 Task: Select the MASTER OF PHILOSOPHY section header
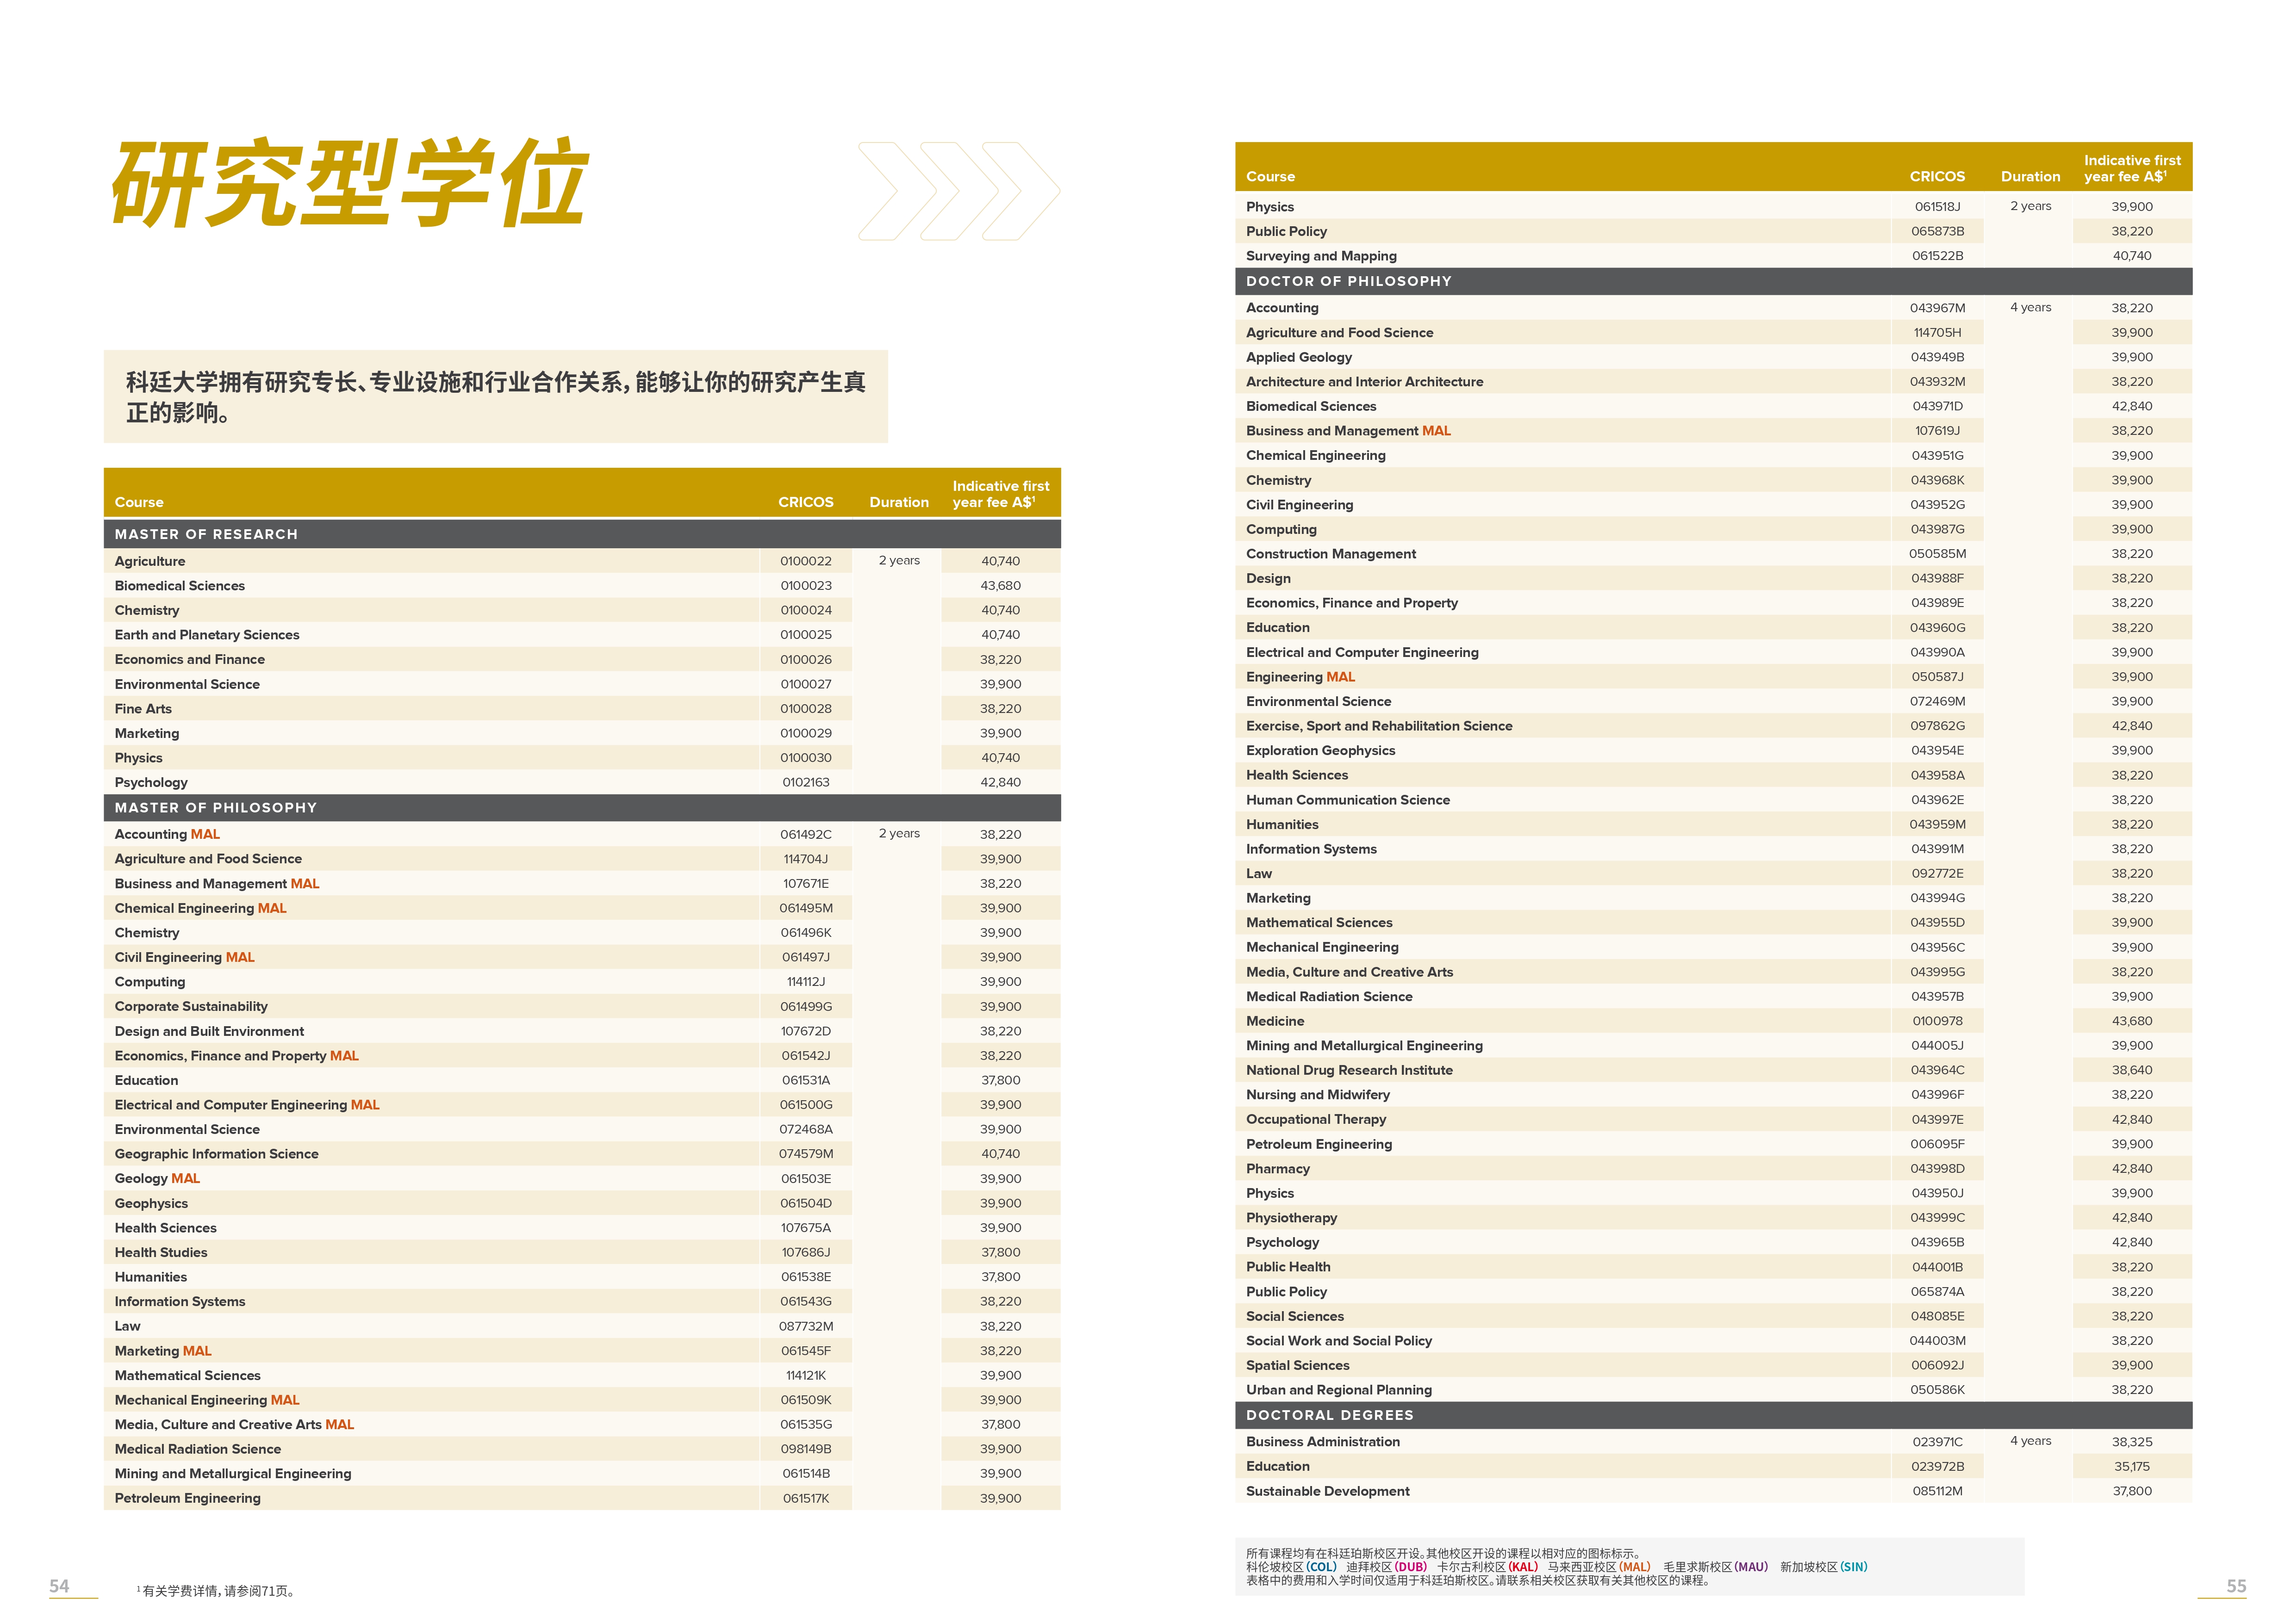coord(215,807)
